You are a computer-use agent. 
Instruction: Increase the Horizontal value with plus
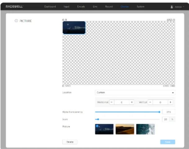(x=132, y=102)
